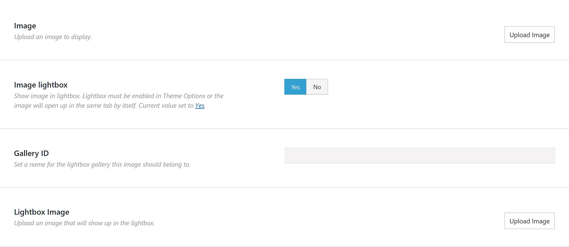The image size is (569, 247).
Task: Click Upload Image button for Lightbox Image
Action: click(x=529, y=221)
